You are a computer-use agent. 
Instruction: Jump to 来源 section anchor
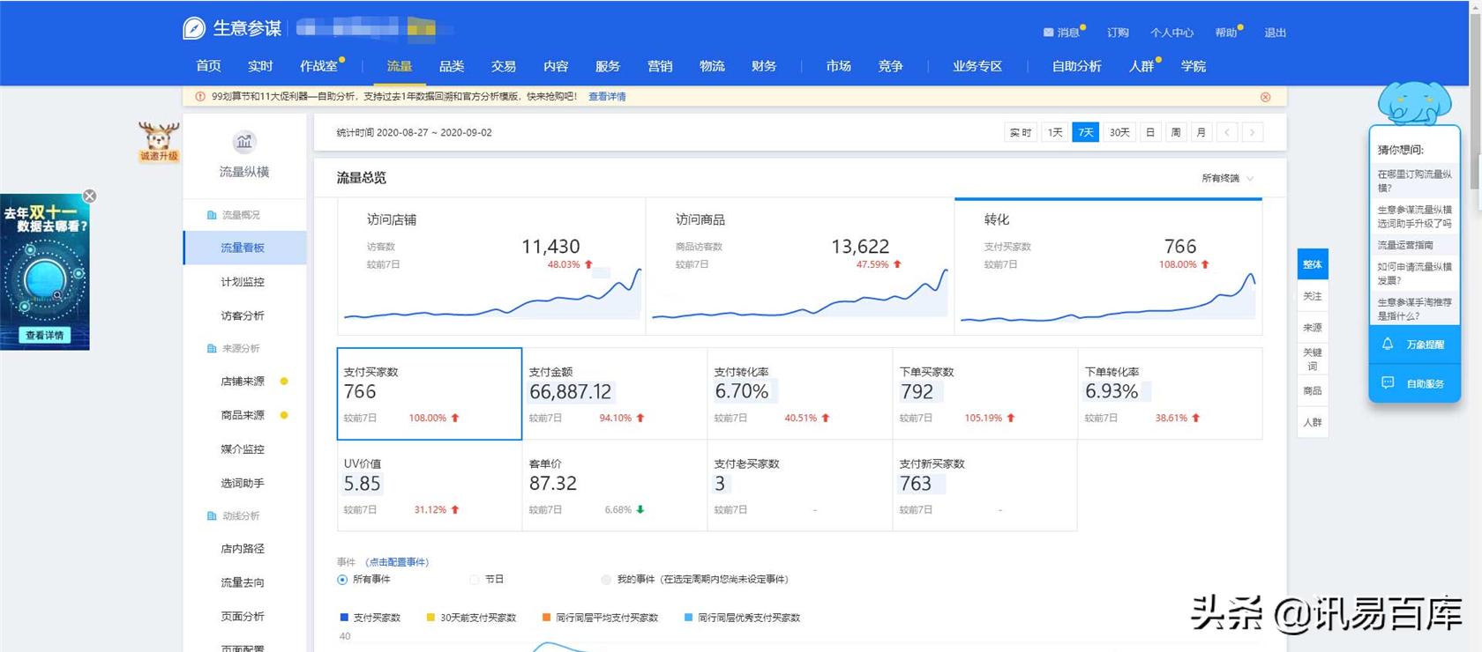tap(1313, 328)
